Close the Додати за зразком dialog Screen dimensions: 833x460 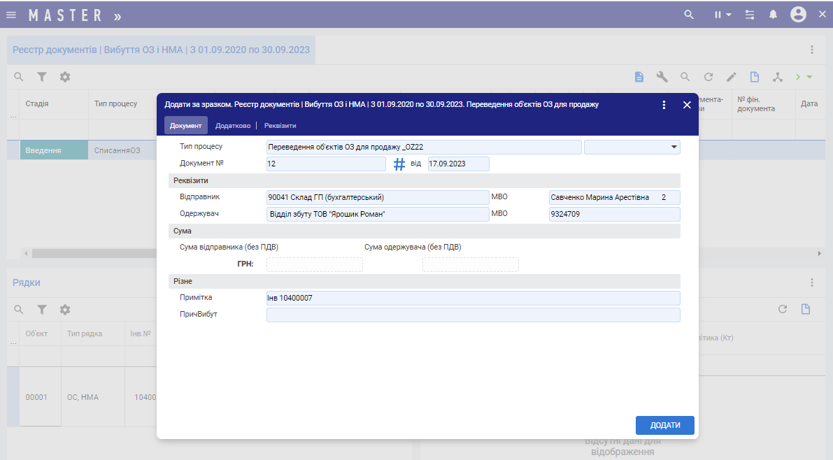coord(687,105)
